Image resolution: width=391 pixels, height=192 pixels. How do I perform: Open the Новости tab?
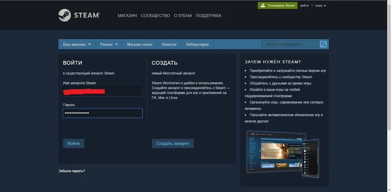[169, 44]
